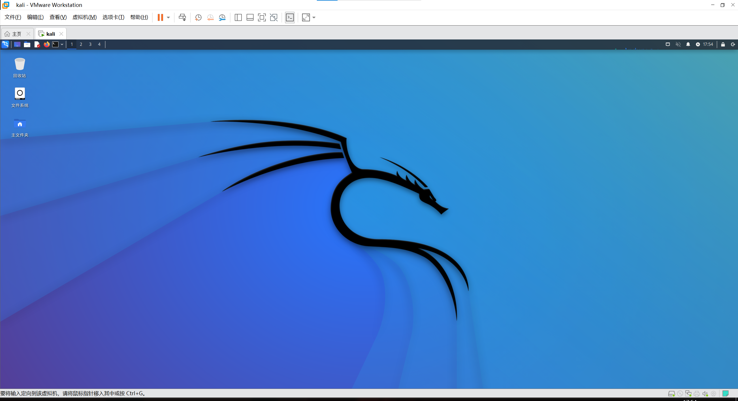Open the 虚拟机(M) menu
The image size is (738, 401).
click(x=84, y=17)
